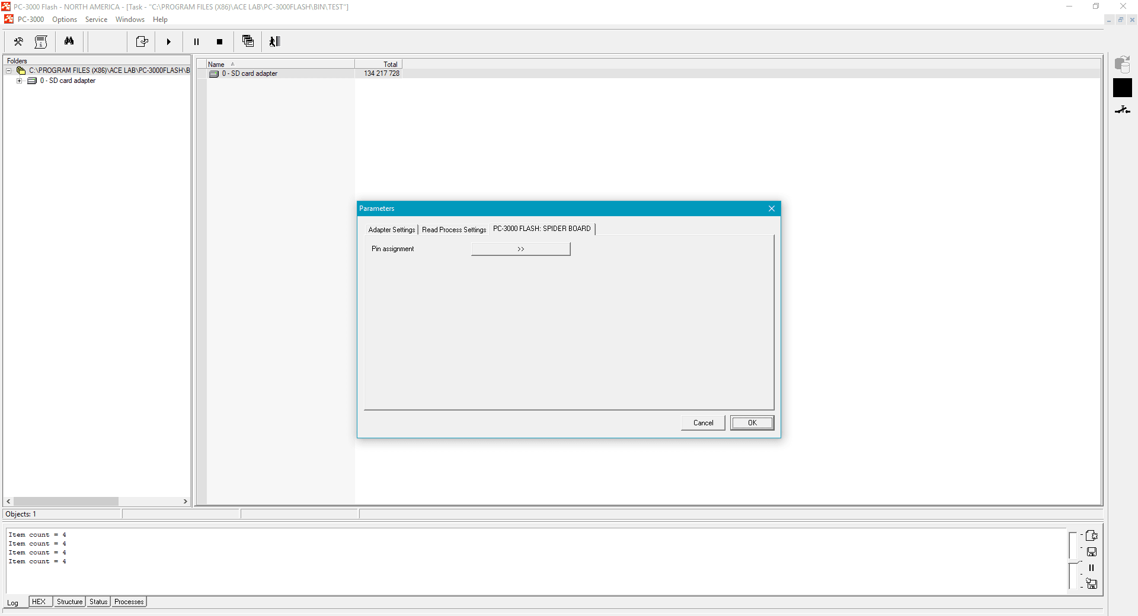Open the crossed tools settings icon

pyautogui.click(x=18, y=41)
